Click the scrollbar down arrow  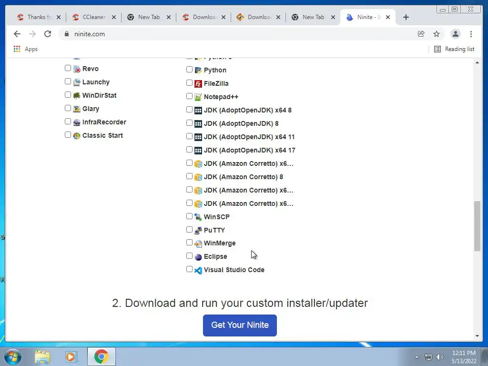(x=477, y=336)
